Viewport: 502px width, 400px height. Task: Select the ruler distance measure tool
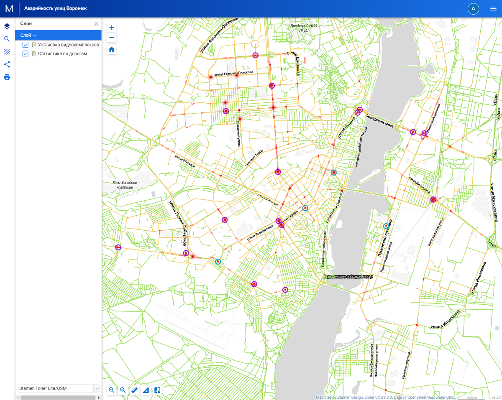tap(134, 390)
